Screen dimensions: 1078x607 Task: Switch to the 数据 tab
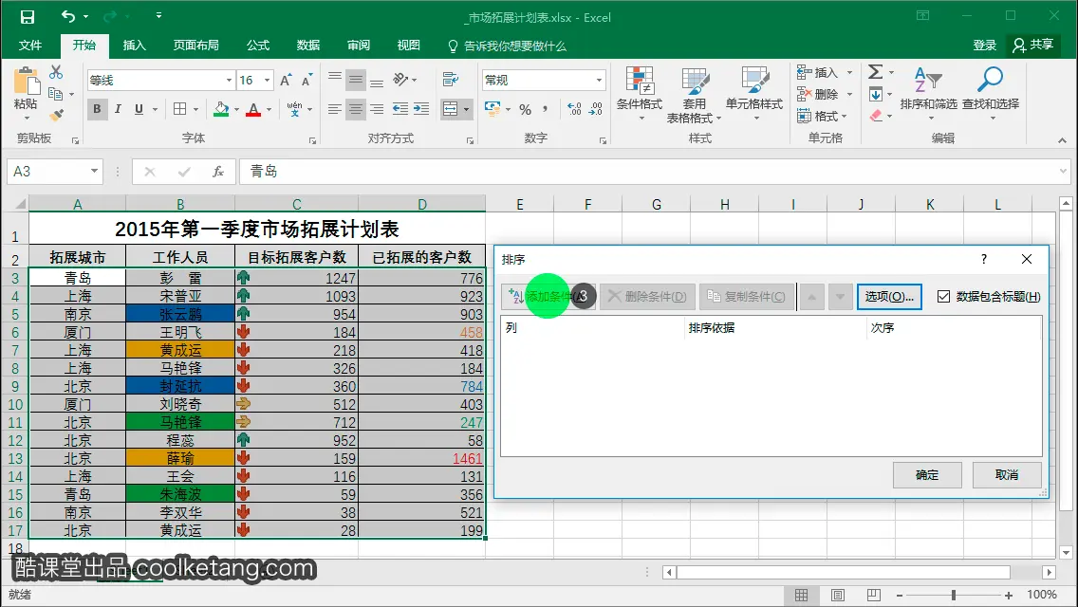(308, 46)
